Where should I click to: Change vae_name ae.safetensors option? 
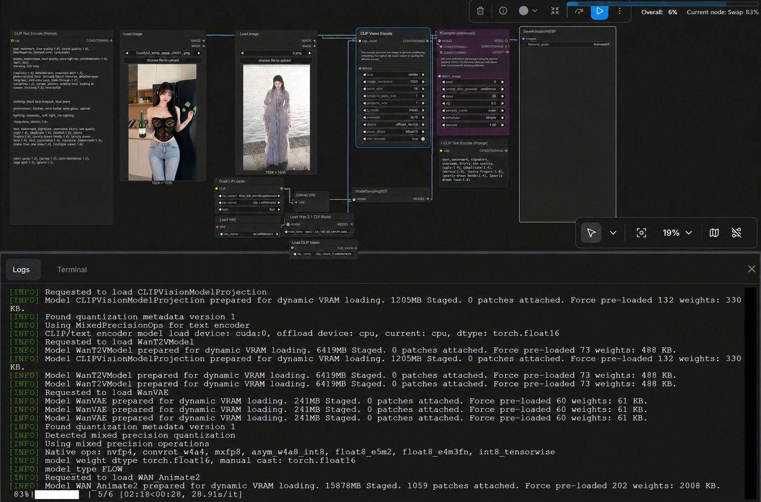249,234
